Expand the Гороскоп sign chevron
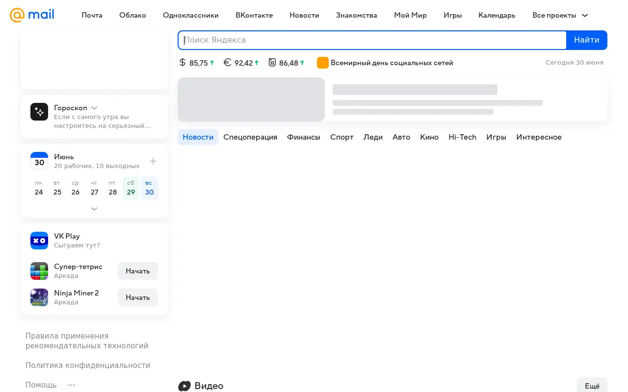The image size is (628, 392). [x=94, y=108]
